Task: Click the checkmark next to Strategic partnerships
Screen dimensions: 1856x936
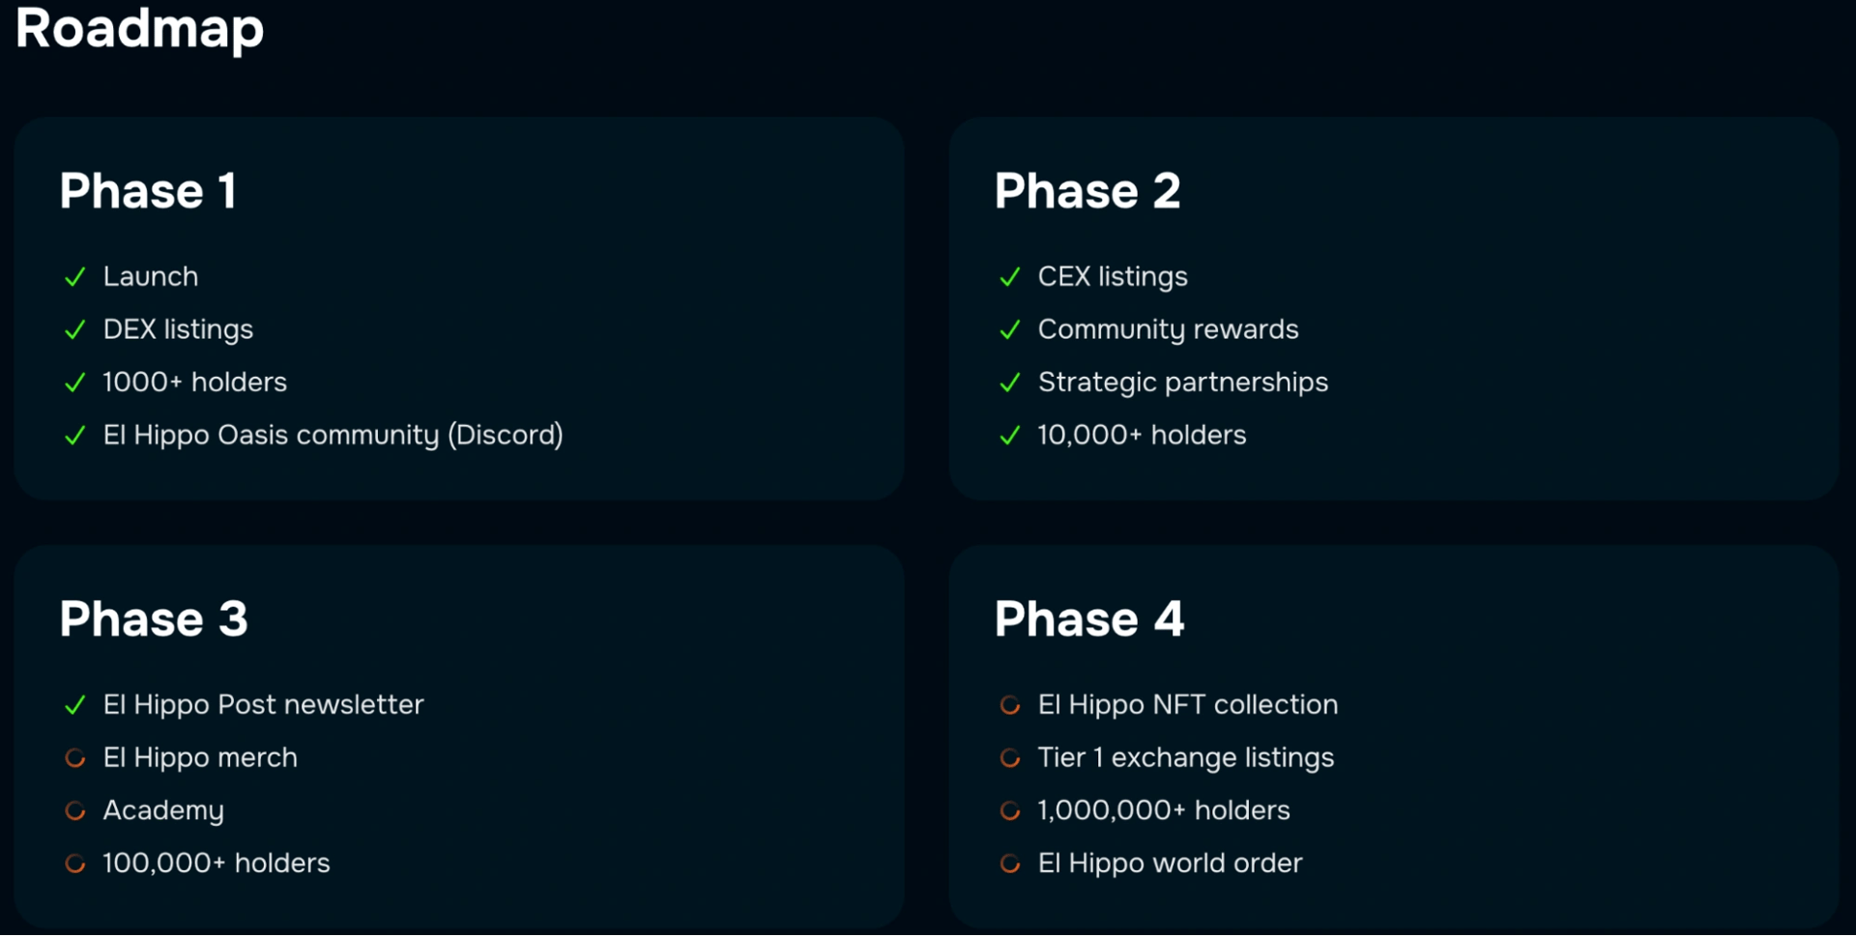Action: click(x=1010, y=383)
